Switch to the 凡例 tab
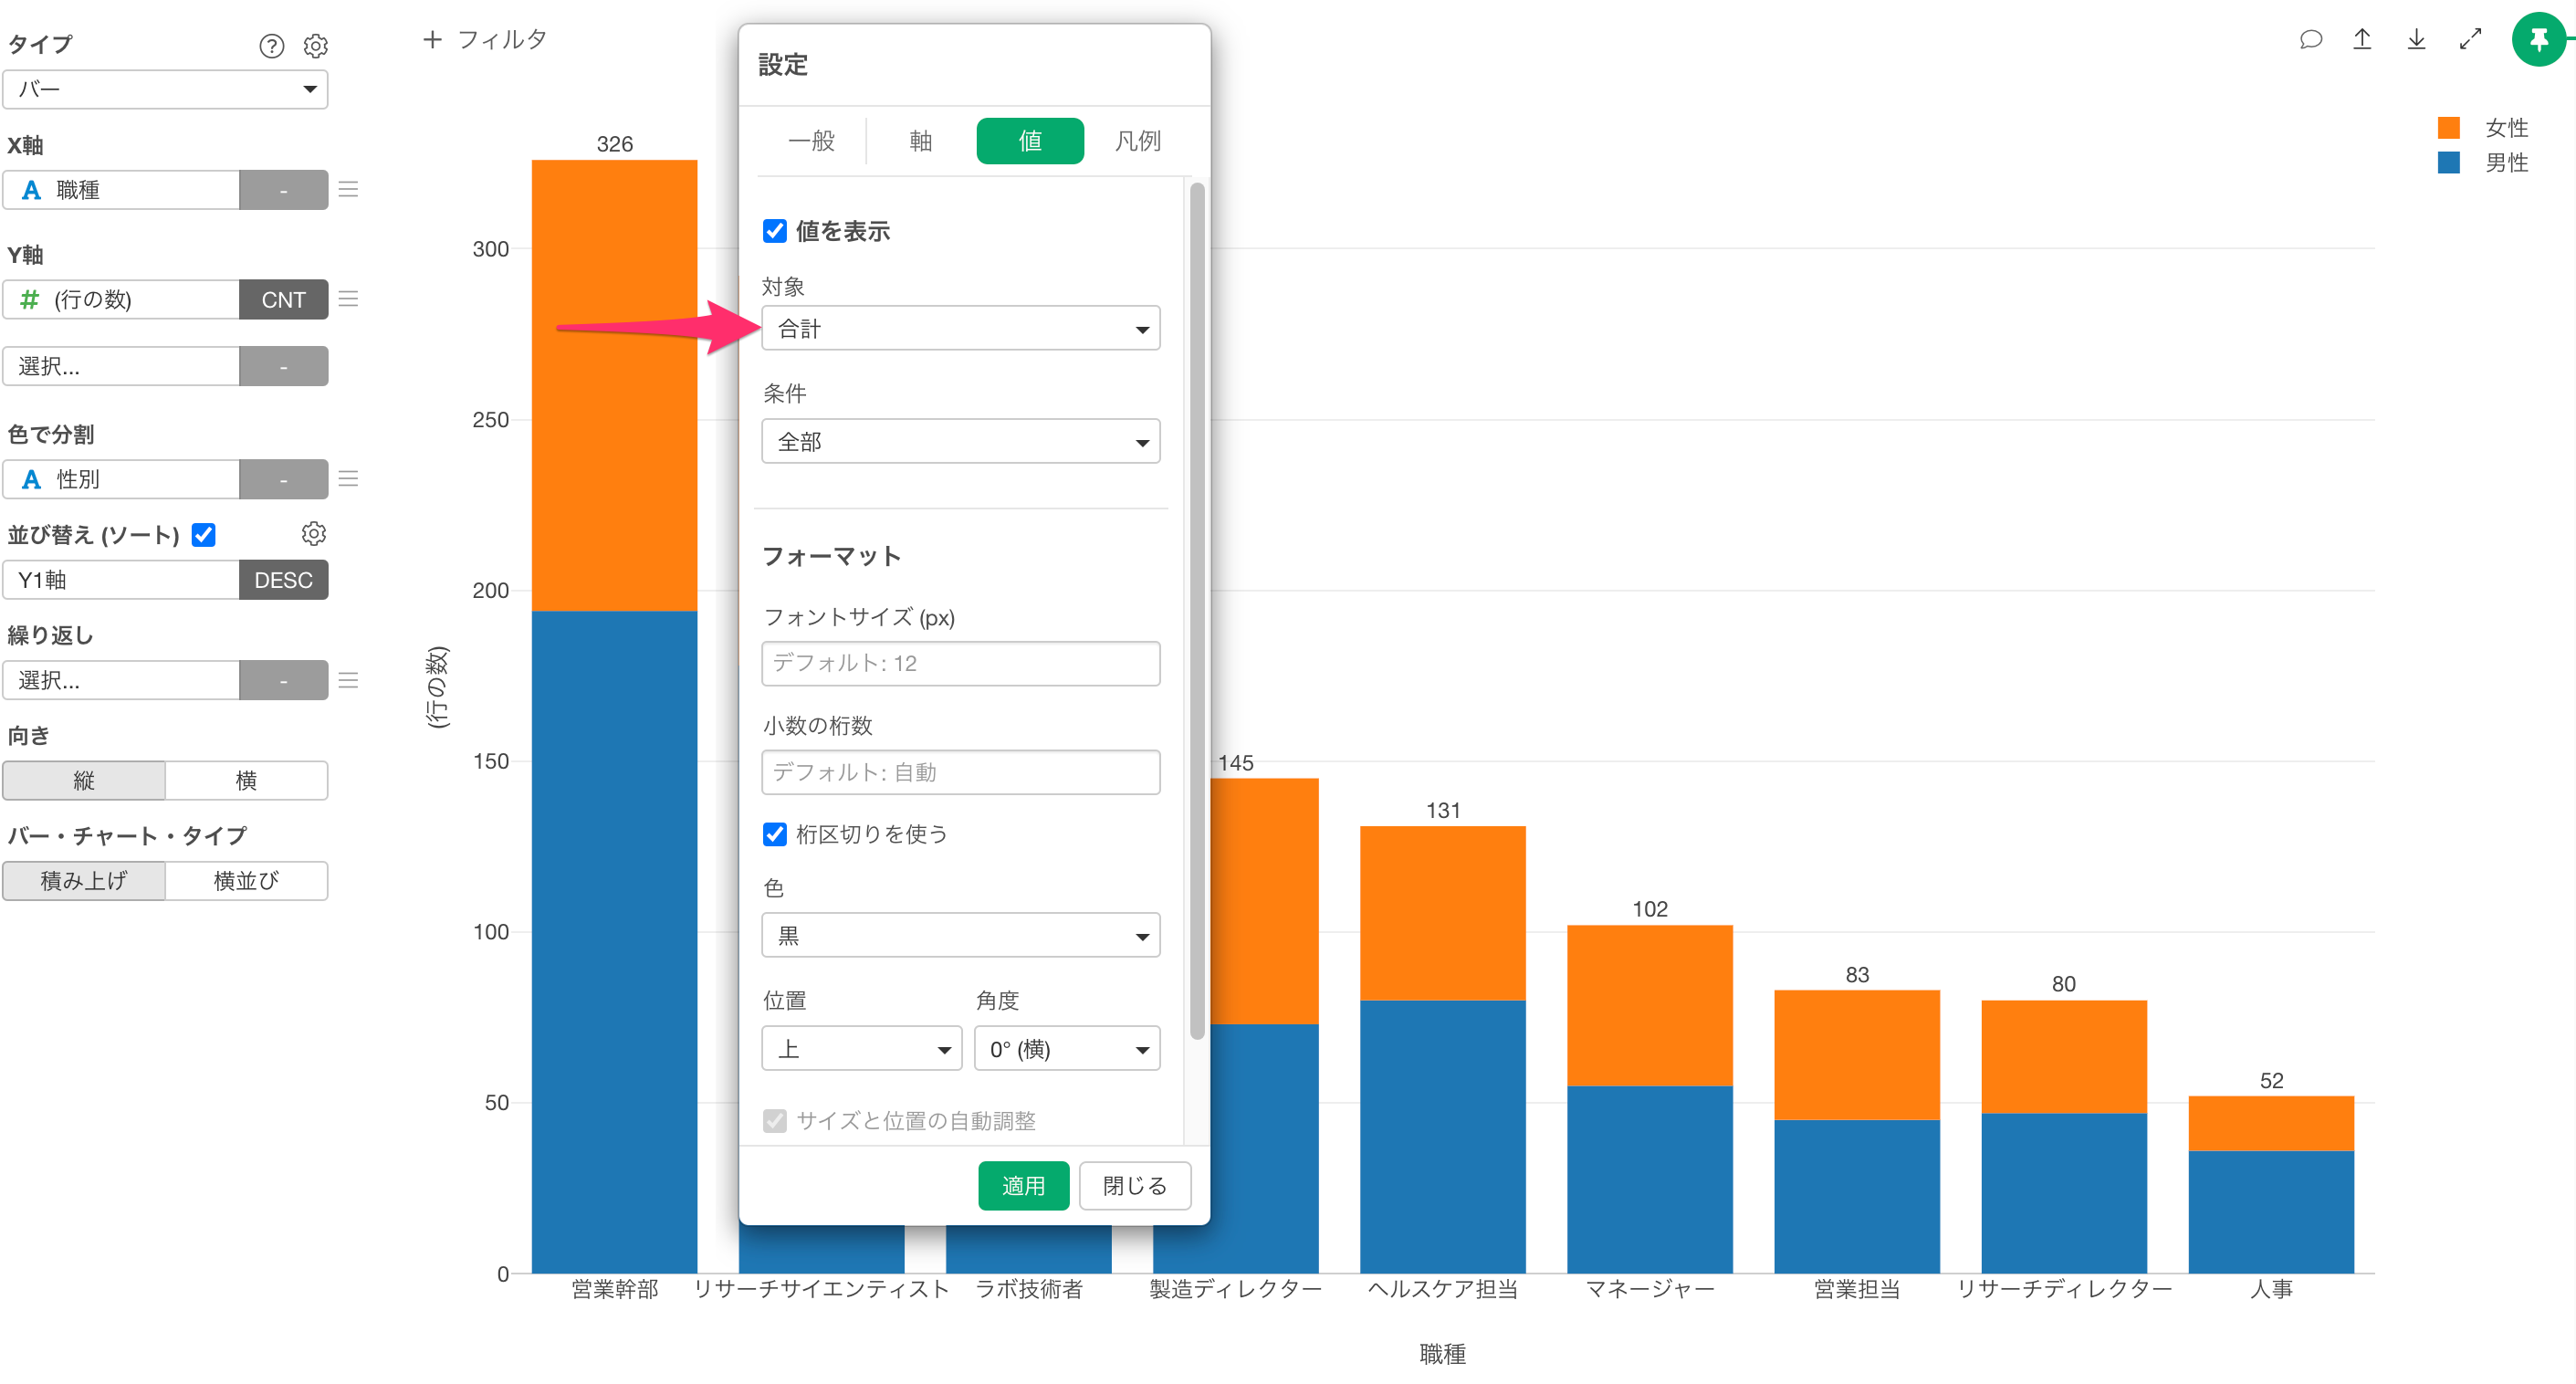Viewport: 2576px width, 1384px height. 1138,141
